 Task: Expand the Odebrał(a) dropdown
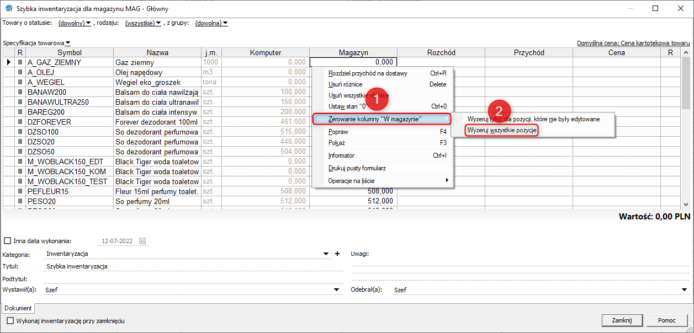[684, 289]
